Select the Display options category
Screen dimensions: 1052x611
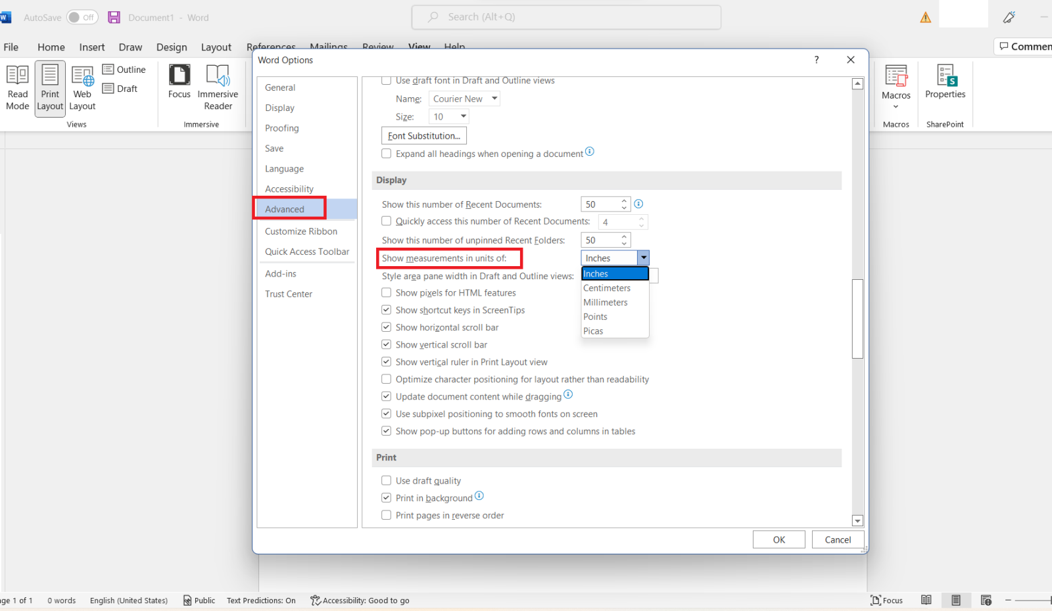click(307, 108)
